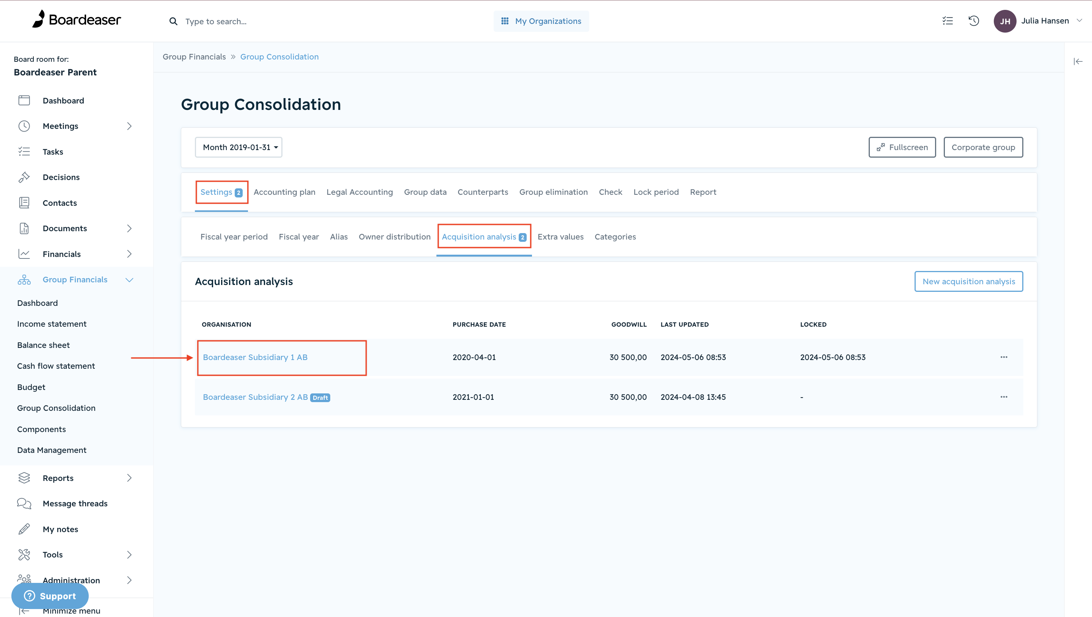Collapse the right panel arrow icon
The image size is (1092, 617).
(x=1078, y=61)
